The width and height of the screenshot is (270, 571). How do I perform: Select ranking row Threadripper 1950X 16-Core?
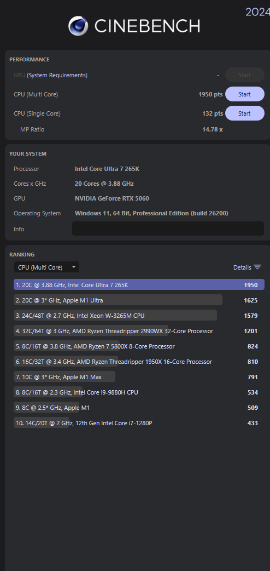pos(139,362)
